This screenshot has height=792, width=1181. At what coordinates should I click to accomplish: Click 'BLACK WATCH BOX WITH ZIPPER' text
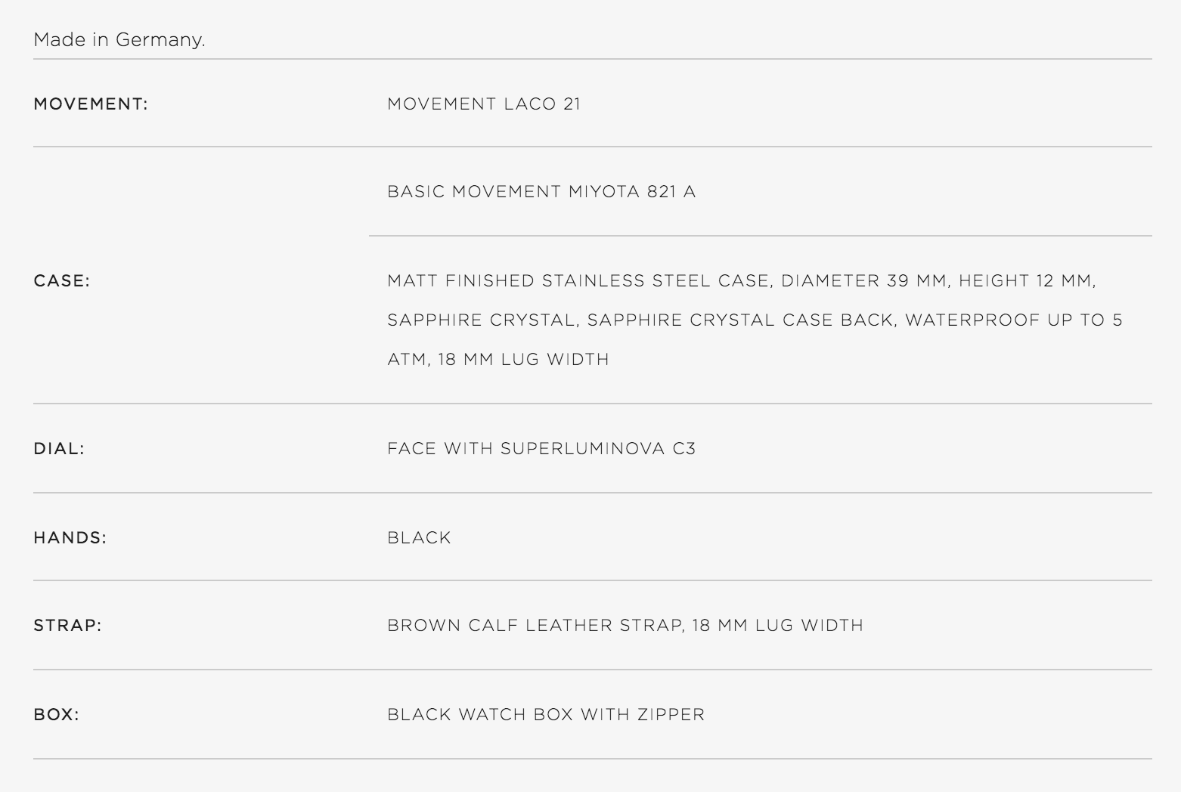[546, 715]
